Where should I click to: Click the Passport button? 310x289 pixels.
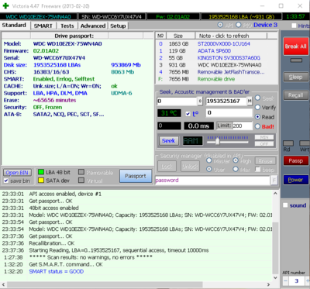[x=136, y=176]
